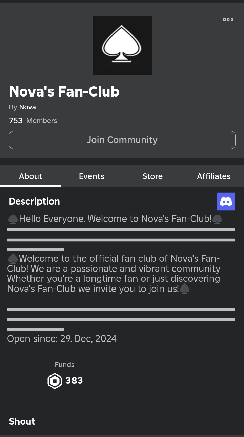Switch to the Events tab
The height and width of the screenshot is (437, 244).
click(91, 176)
